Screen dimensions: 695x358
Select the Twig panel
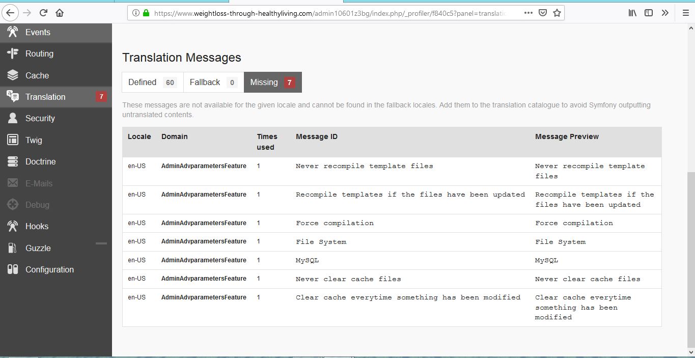point(34,140)
